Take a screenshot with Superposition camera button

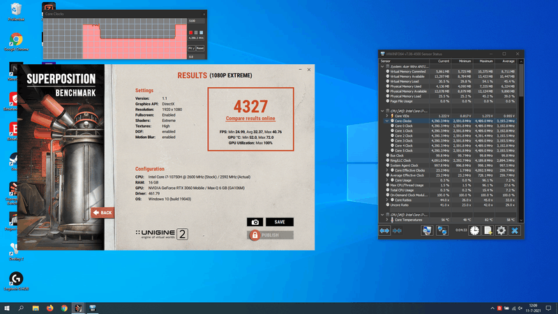pos(255,222)
